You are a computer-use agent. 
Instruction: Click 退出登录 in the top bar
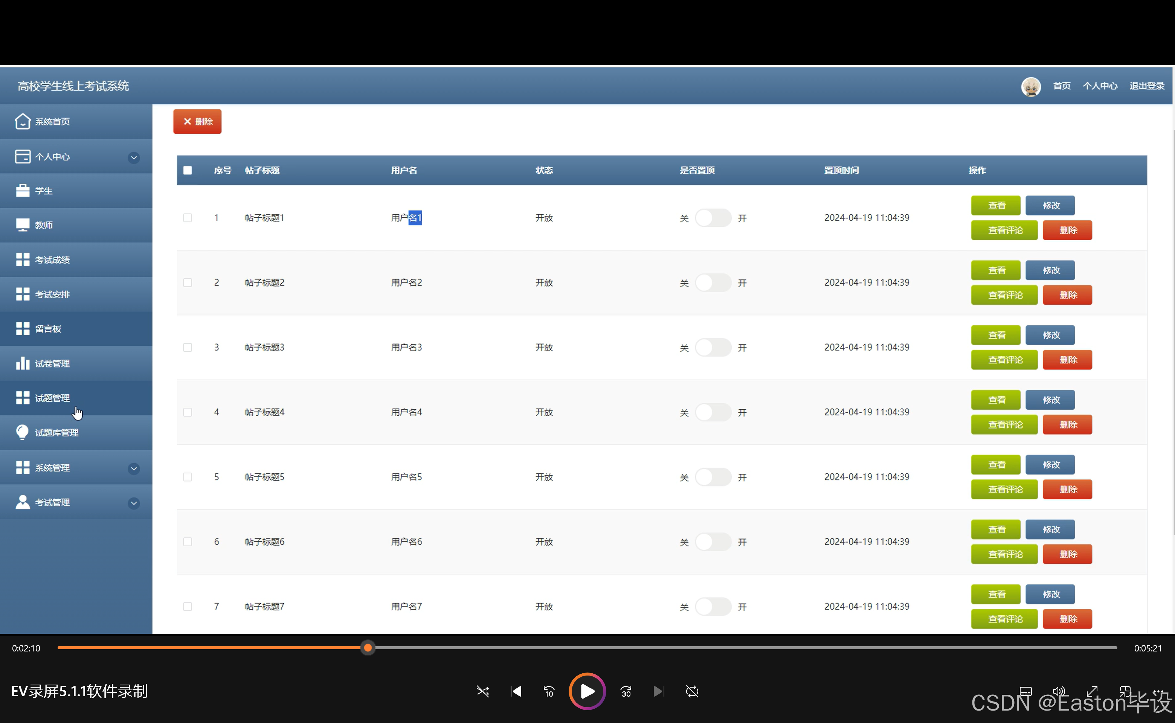click(1146, 86)
